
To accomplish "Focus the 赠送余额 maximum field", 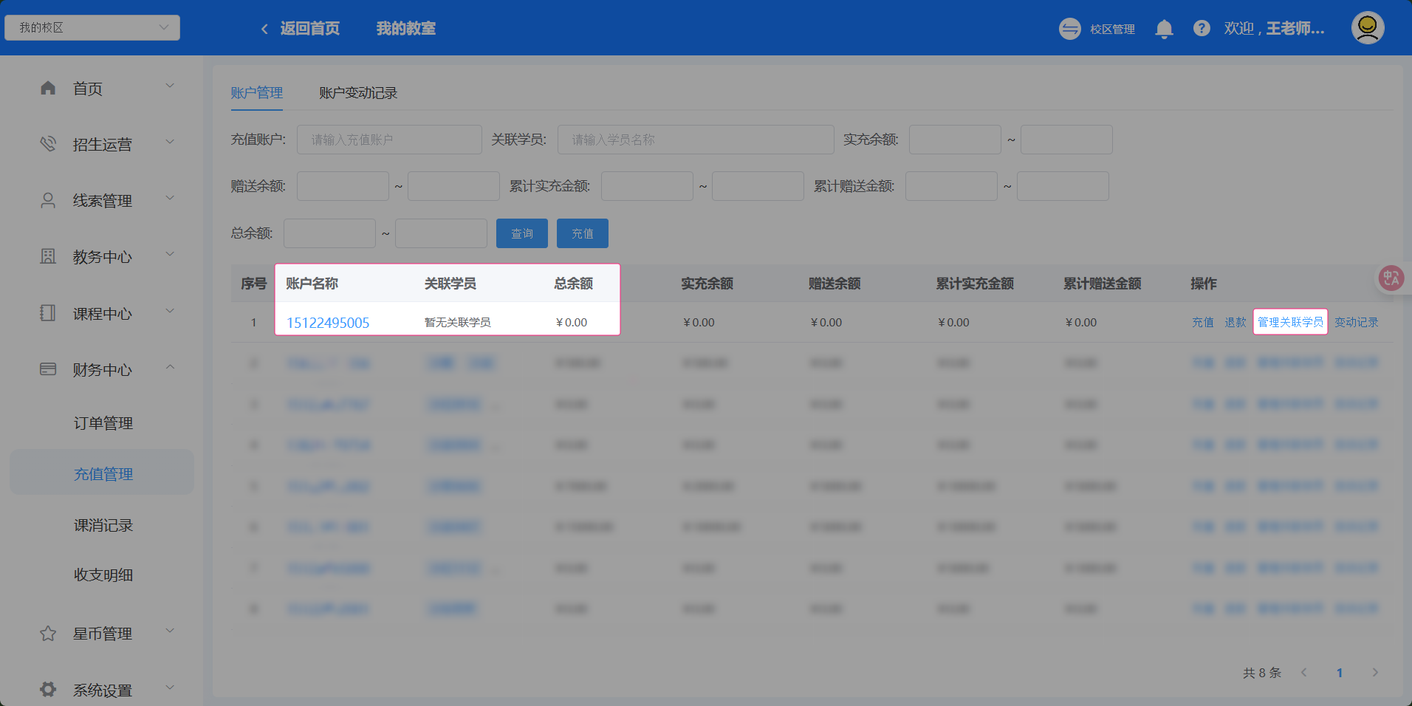I will [x=453, y=186].
